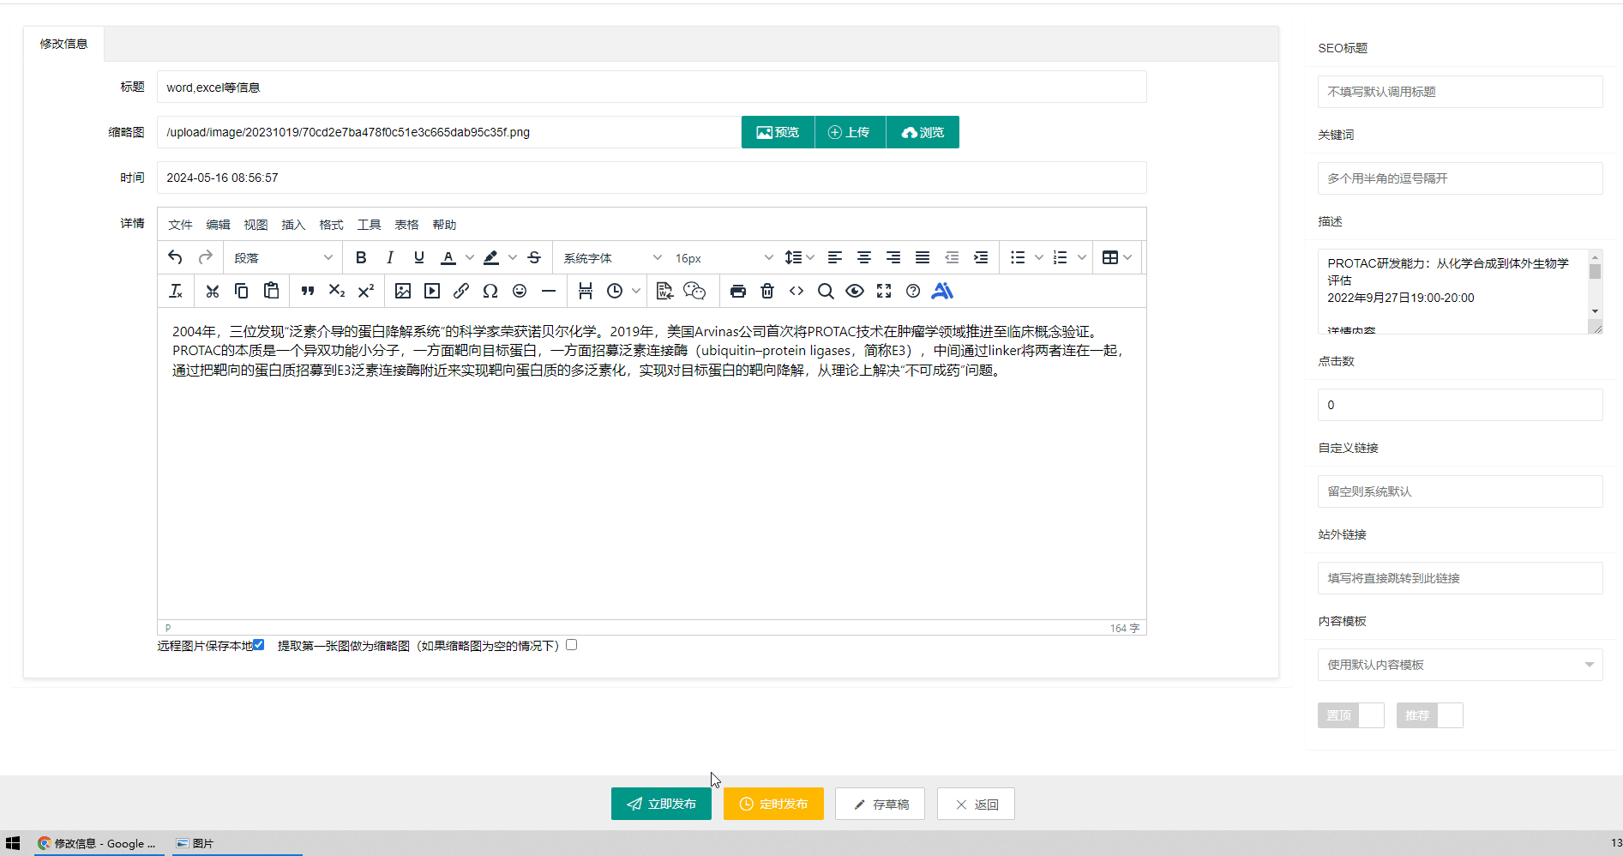Apply italic formatting

click(x=390, y=257)
